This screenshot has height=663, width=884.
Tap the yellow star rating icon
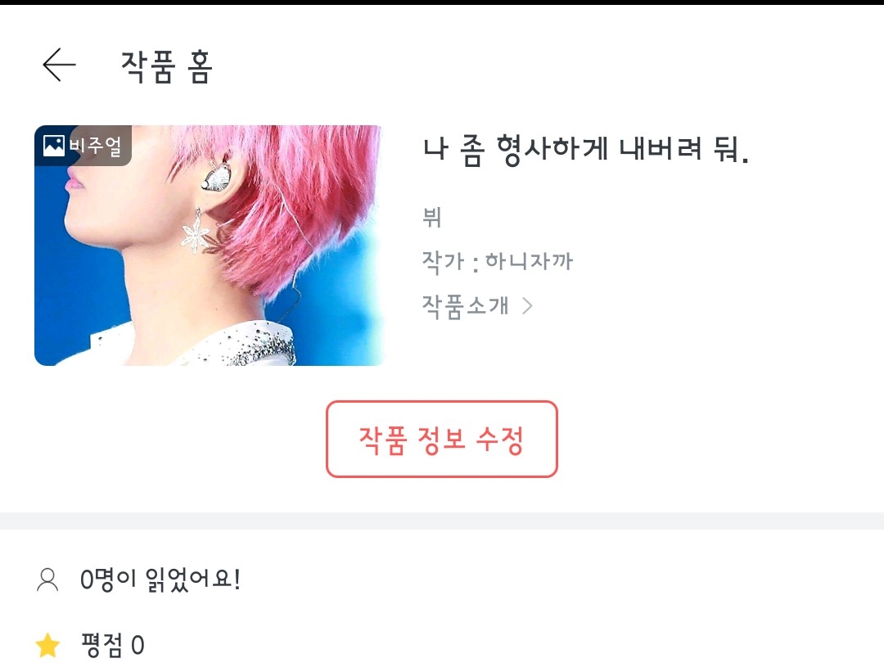point(47,646)
